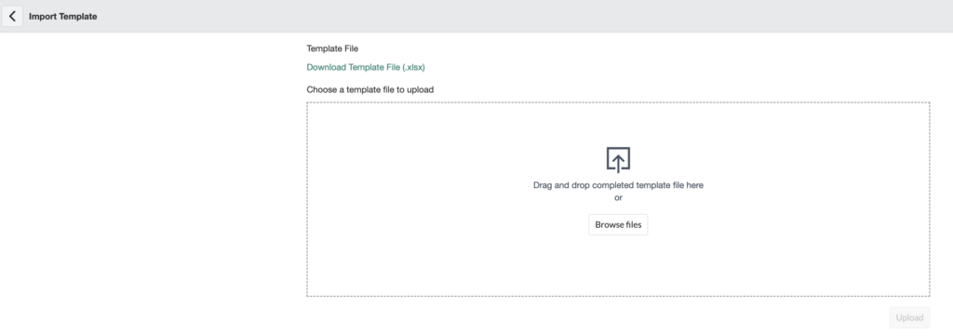Click the 'Drag and drop completed template file here' text
Image resolution: width=953 pixels, height=336 pixels.
click(618, 185)
